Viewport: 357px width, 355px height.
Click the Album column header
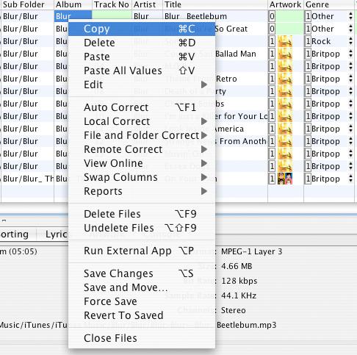pyautogui.click(x=73, y=4)
